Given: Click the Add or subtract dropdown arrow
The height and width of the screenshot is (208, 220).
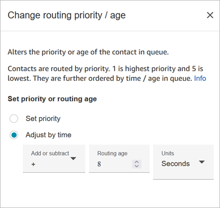Looking at the screenshot, I should pos(73,159).
